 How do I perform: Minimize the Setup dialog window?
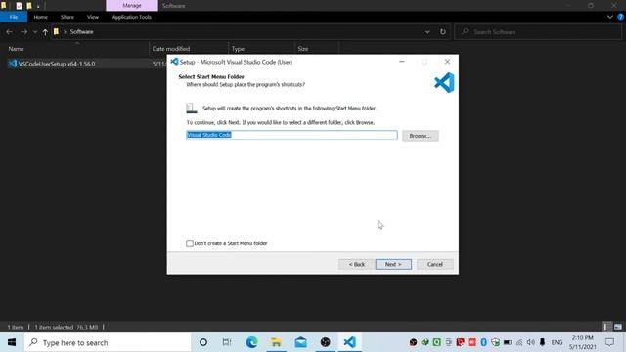(402, 62)
